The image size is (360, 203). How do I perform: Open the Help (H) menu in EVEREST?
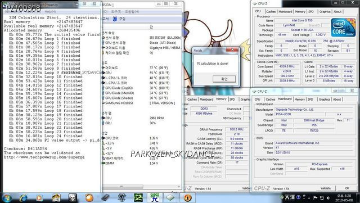(132, 11)
